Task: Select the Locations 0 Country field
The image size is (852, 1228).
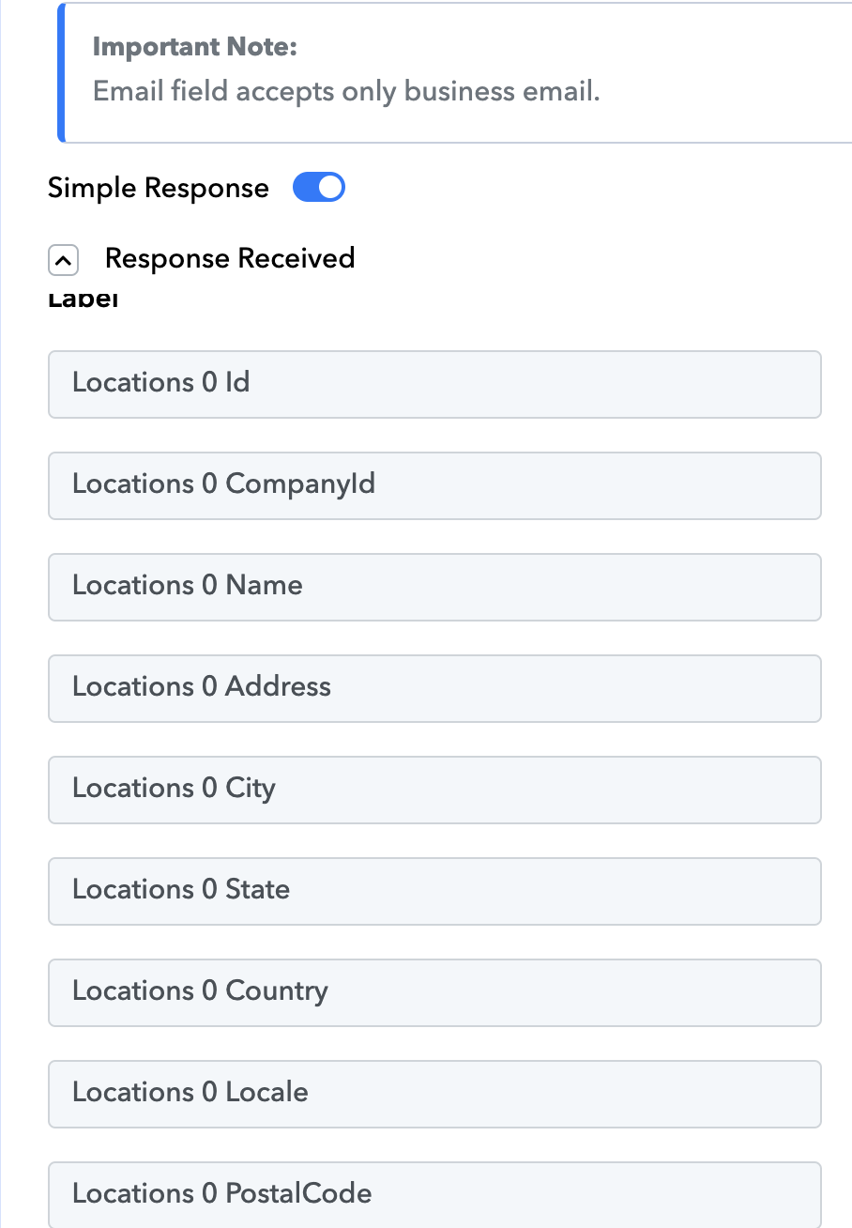Action: 434,992
